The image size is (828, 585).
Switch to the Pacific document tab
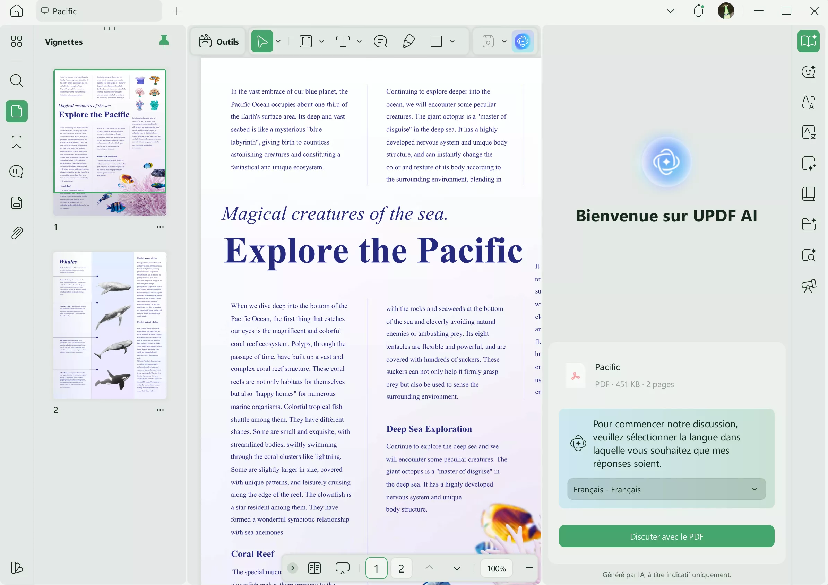pyautogui.click(x=98, y=11)
